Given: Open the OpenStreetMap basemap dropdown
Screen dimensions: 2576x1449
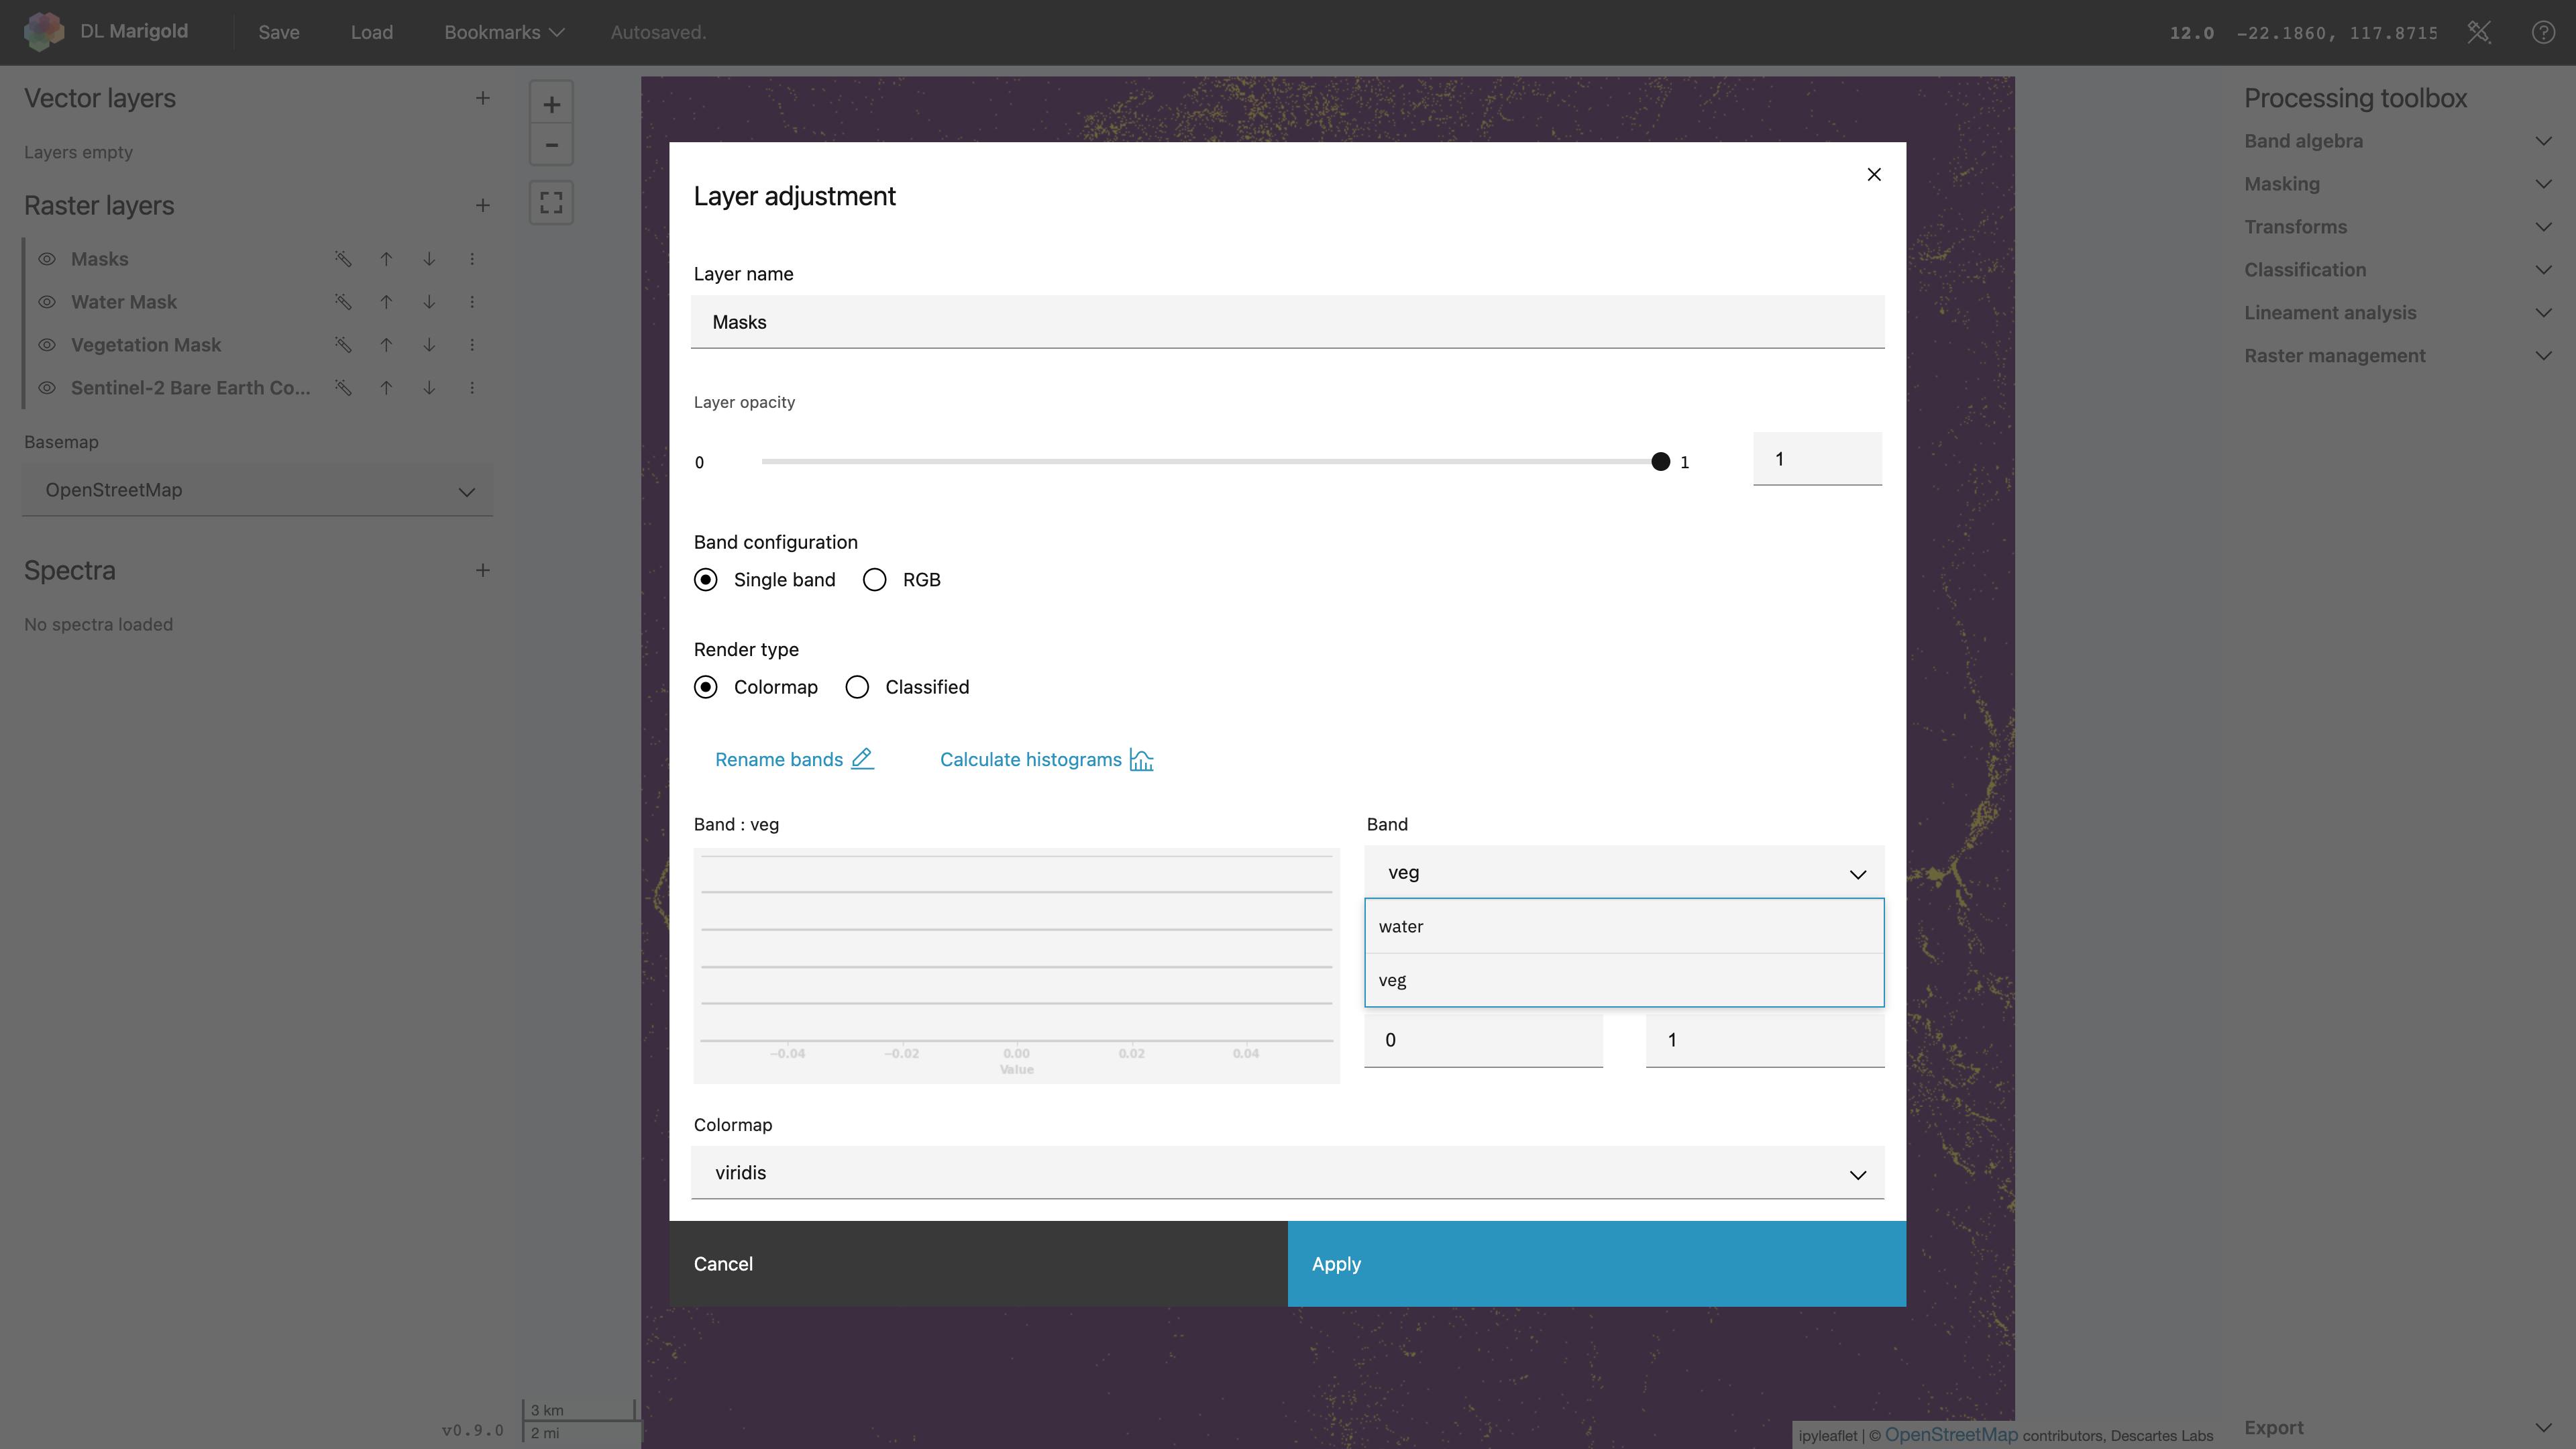Looking at the screenshot, I should [257, 490].
